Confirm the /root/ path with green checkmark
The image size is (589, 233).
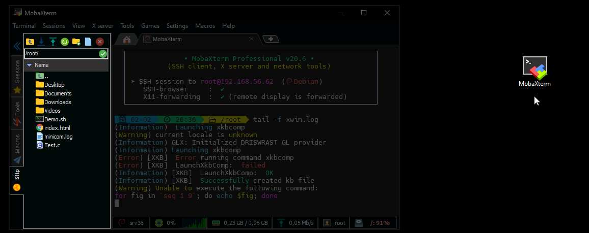point(103,54)
